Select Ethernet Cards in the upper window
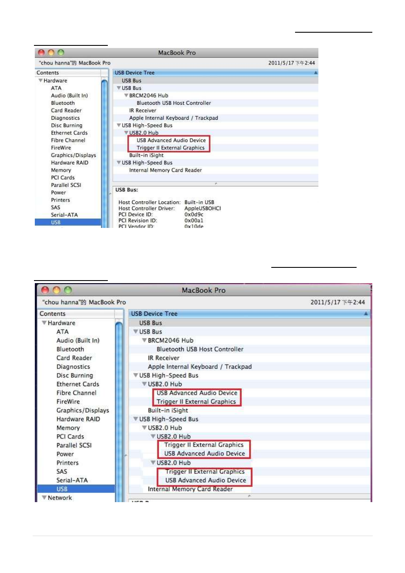 click(69, 133)
